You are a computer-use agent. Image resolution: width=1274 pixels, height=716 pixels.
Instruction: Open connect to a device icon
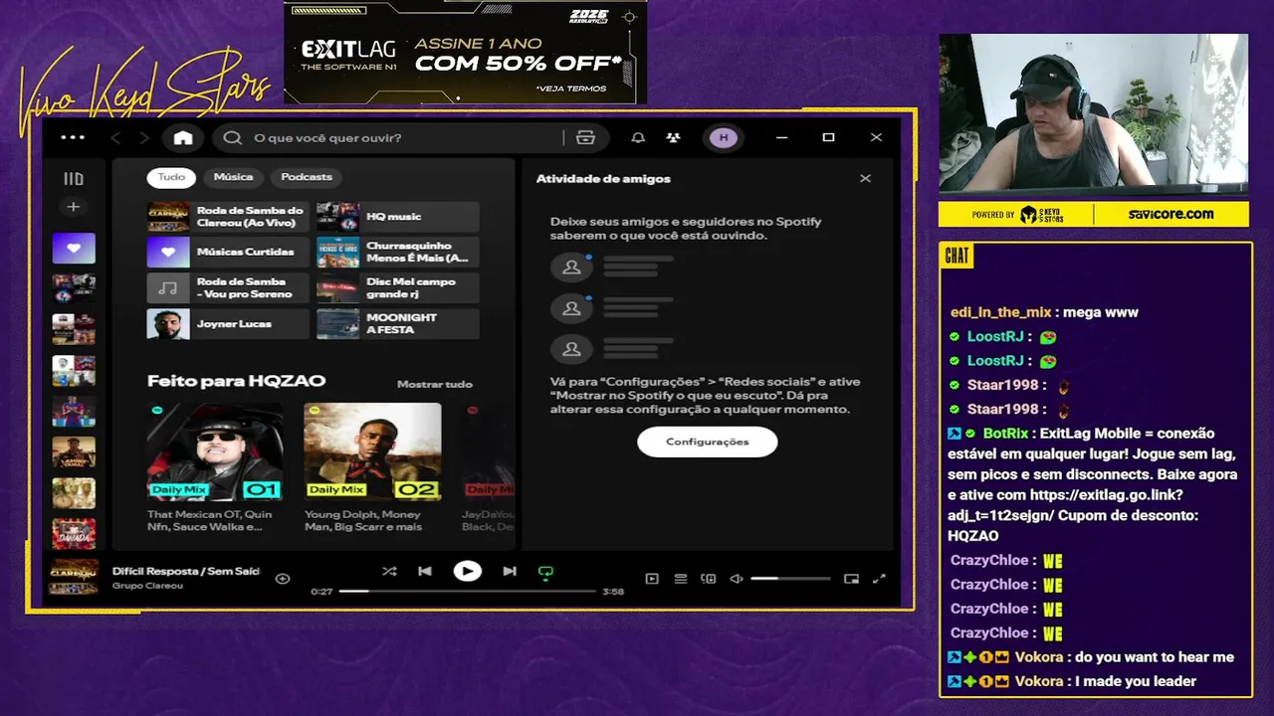pyautogui.click(x=709, y=579)
